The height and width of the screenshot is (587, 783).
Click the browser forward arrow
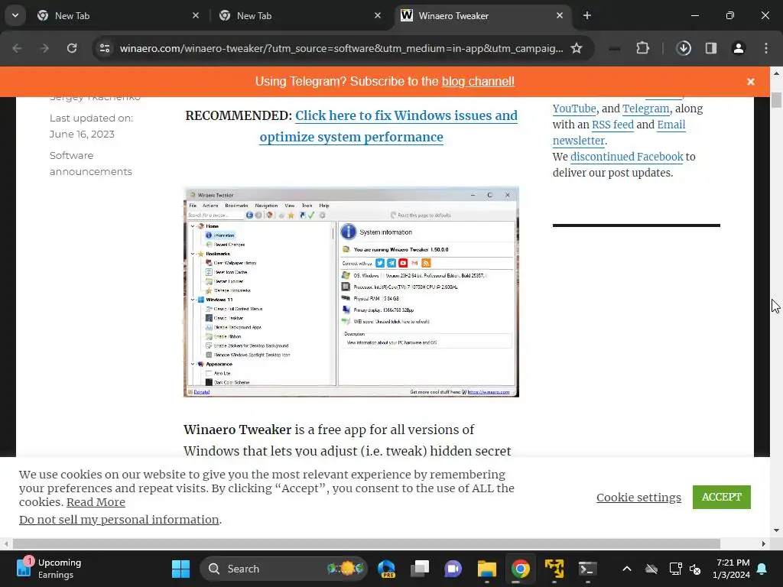point(44,48)
